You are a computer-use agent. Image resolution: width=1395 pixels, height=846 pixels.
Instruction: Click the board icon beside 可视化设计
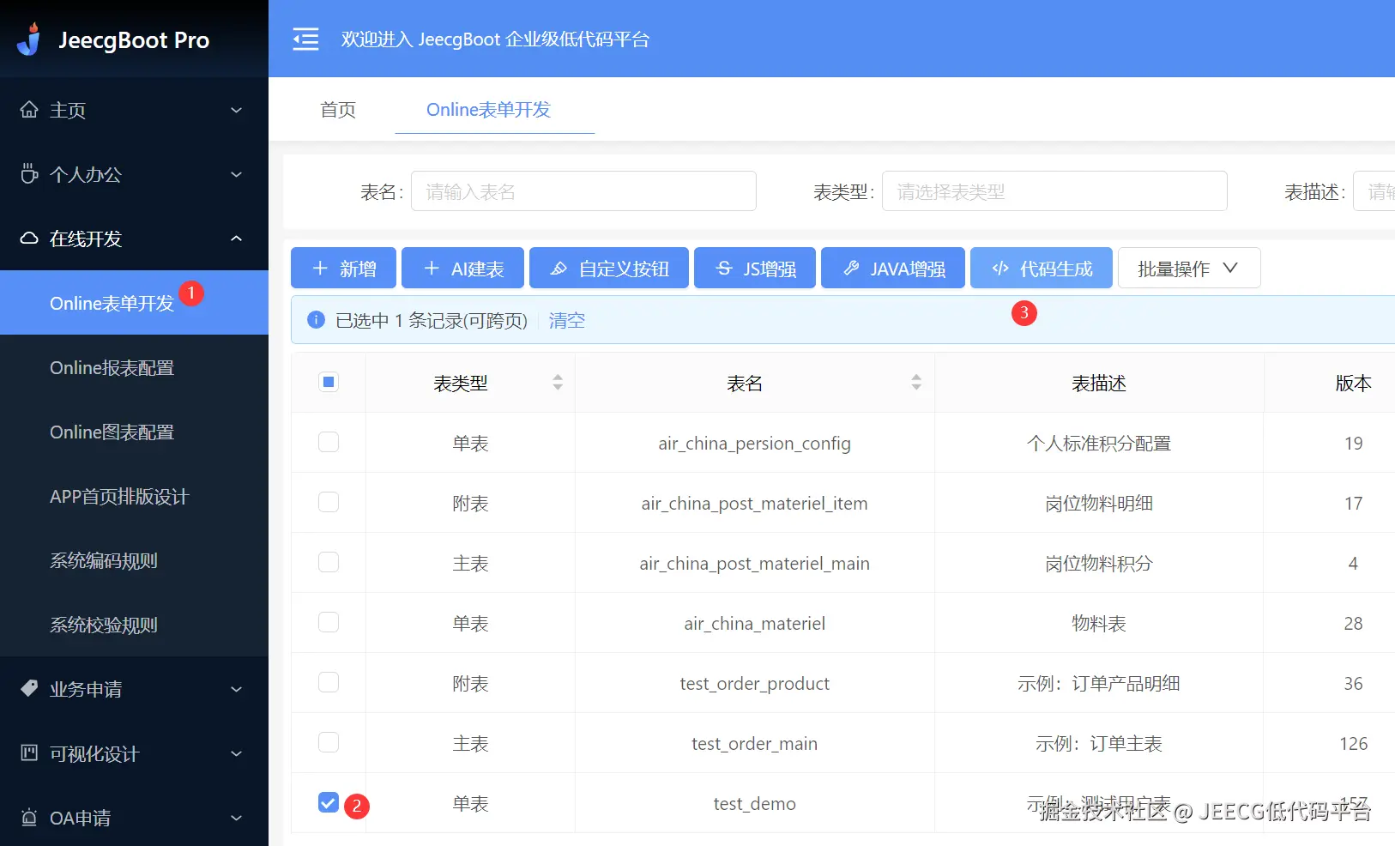coord(29,752)
